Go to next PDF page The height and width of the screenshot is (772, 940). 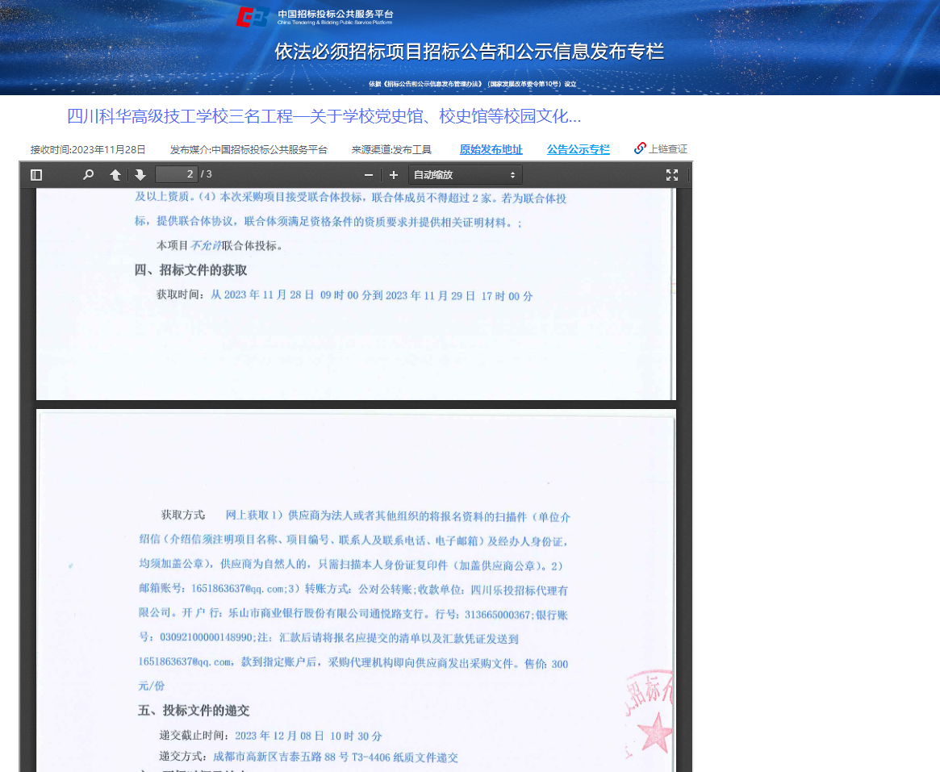pyautogui.click(x=140, y=175)
